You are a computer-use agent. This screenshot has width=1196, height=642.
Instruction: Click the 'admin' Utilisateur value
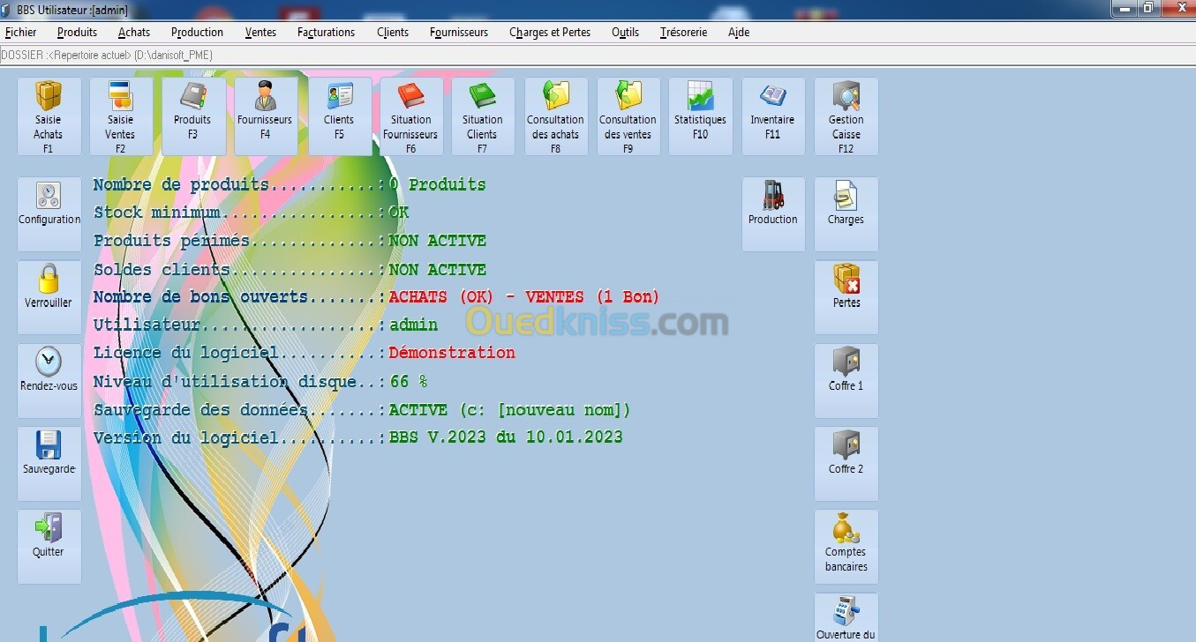tap(413, 325)
